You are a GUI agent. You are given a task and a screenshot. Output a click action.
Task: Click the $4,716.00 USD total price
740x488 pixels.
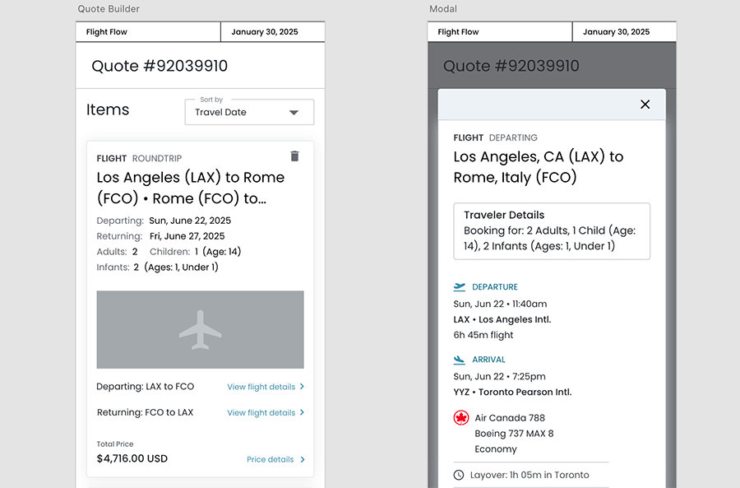(x=132, y=458)
